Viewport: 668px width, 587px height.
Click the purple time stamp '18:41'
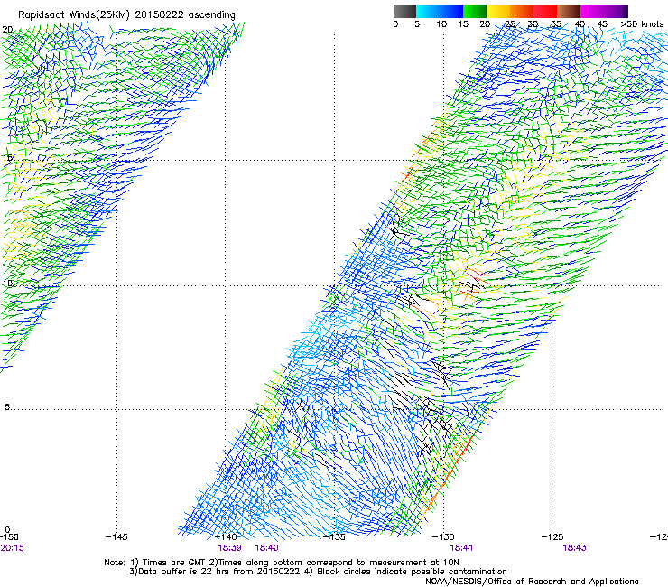(x=461, y=548)
